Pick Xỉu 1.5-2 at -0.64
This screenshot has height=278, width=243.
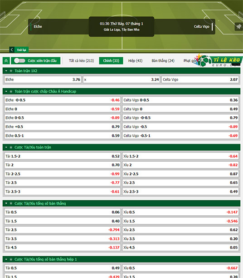pos(180,156)
